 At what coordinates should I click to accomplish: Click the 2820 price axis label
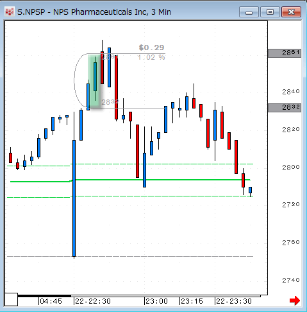(291, 130)
